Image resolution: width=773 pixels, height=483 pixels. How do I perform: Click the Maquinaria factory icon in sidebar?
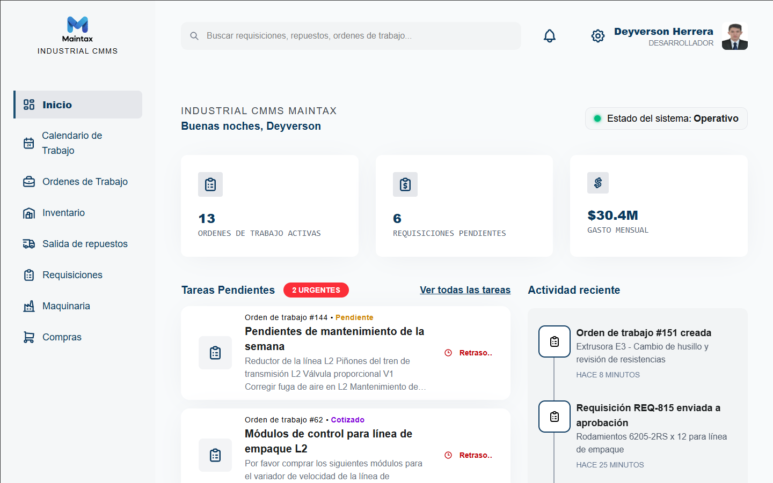point(29,306)
